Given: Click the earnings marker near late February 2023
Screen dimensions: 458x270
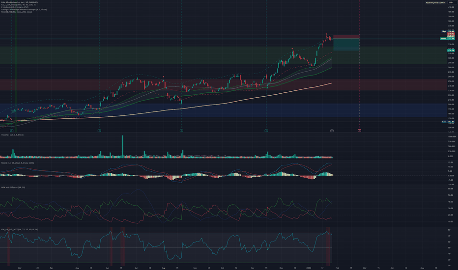Looking at the screenshot, I should coord(12,131).
